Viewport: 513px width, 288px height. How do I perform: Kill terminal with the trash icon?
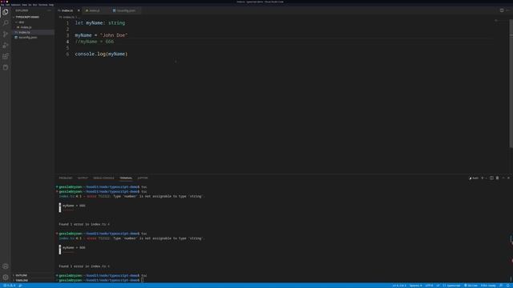497,178
